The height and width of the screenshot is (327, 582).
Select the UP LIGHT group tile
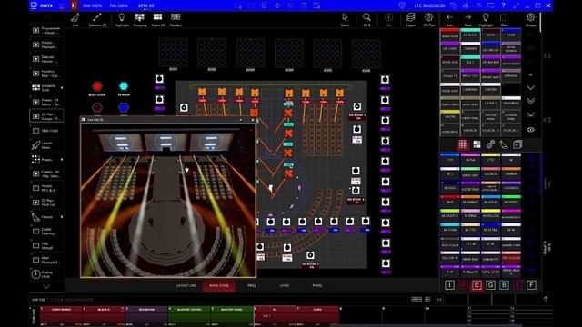tap(450, 48)
